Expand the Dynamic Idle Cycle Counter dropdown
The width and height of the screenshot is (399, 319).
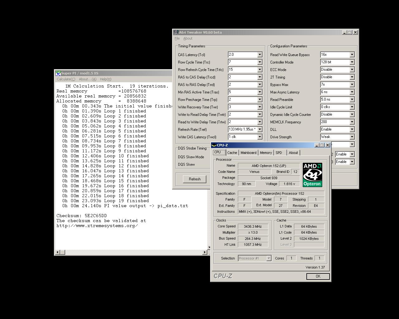click(x=352, y=114)
